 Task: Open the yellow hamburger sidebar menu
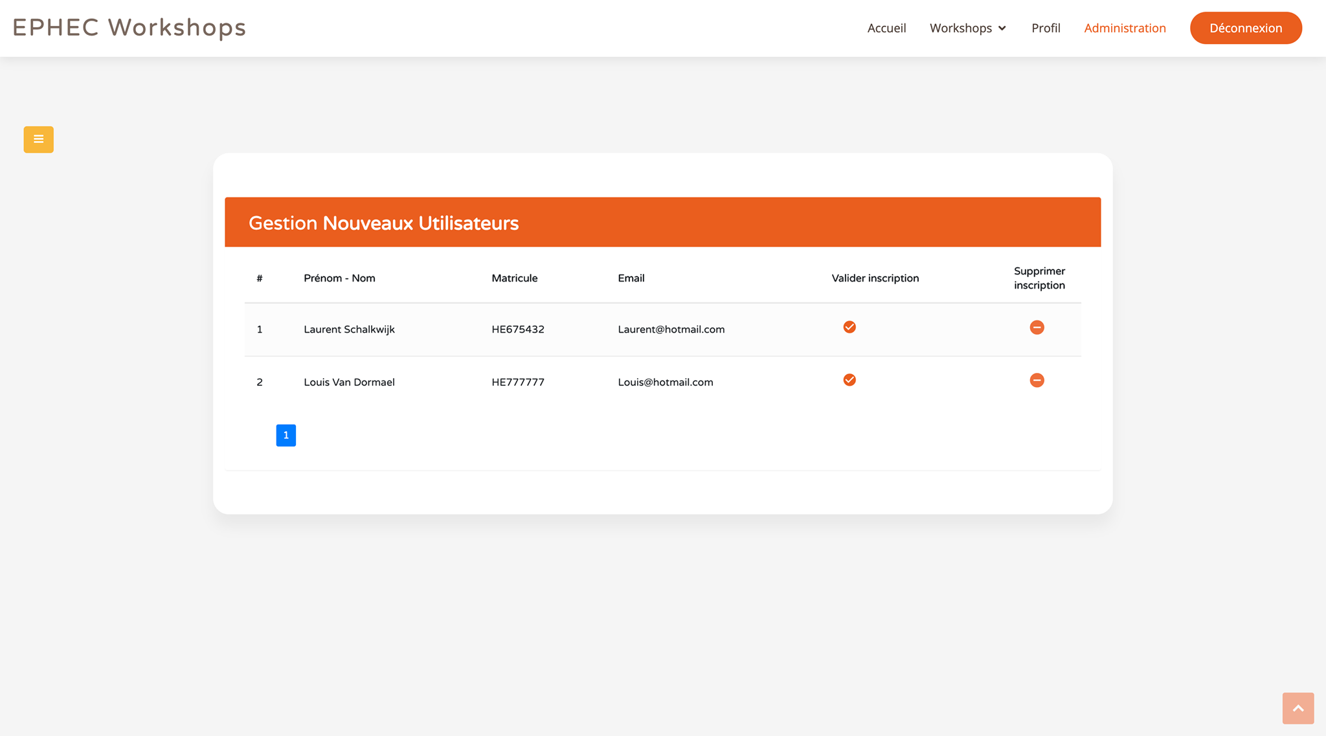pos(39,139)
